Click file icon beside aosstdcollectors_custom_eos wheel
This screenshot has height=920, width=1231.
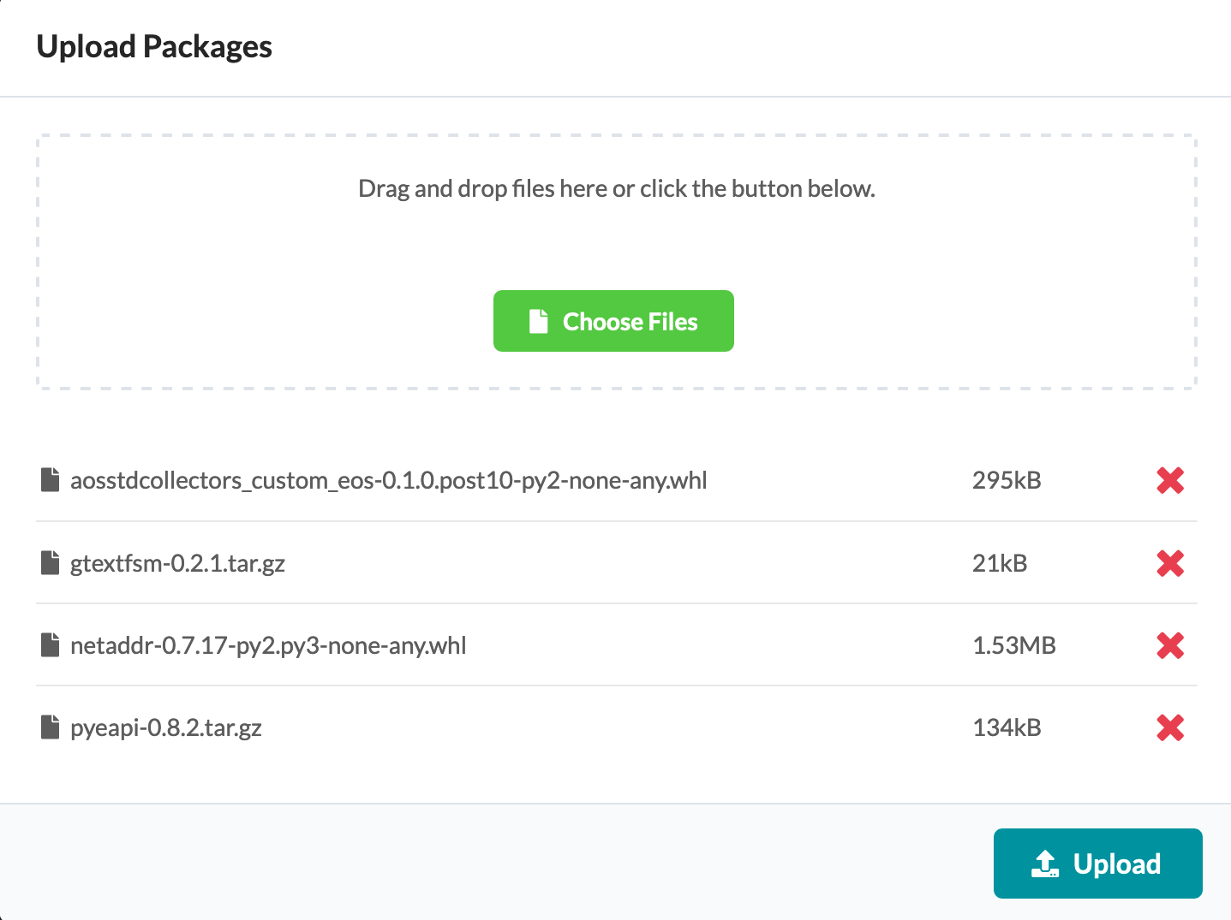tap(51, 480)
